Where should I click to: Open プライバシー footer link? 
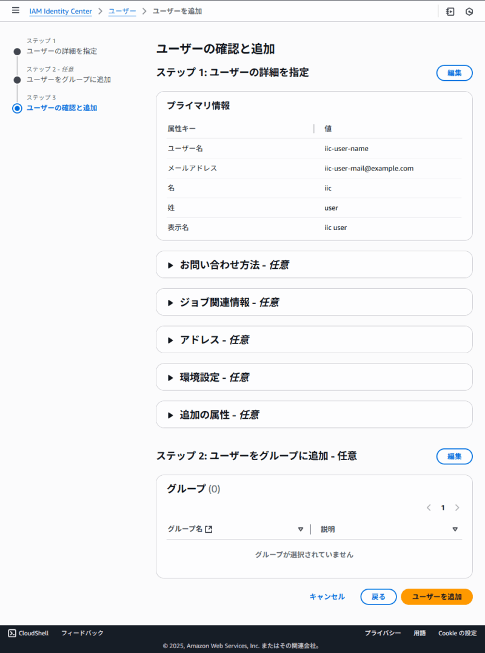(383, 633)
